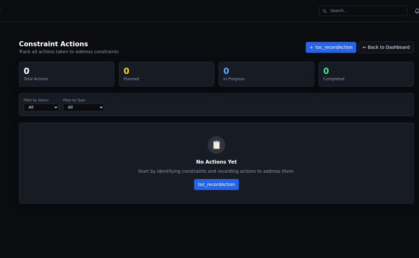Open the Filter by Type dropdown
This screenshot has width=419, height=258.
coord(84,107)
